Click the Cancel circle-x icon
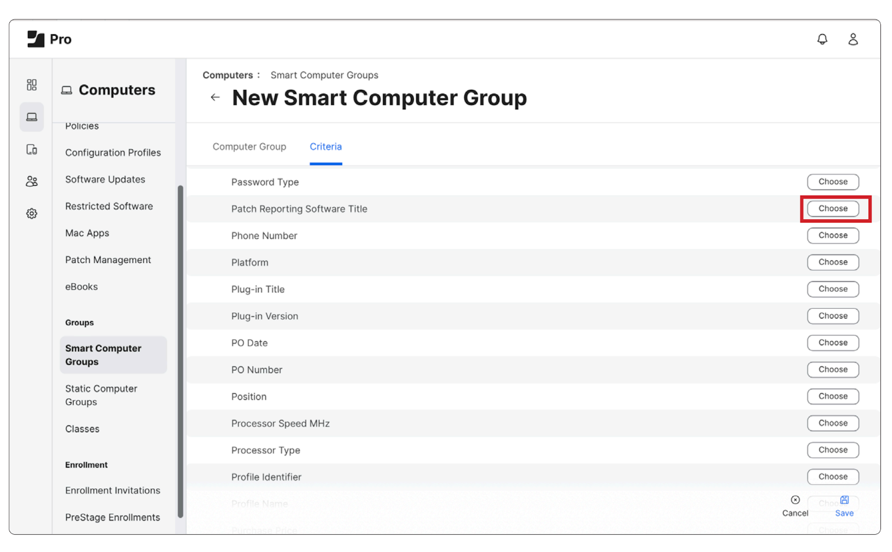This screenshot has height=552, width=892. pos(795,500)
